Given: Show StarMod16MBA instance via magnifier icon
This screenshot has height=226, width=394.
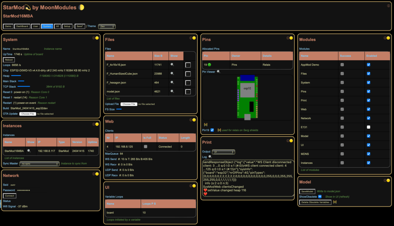Looking at the screenshot, I should (28, 151).
